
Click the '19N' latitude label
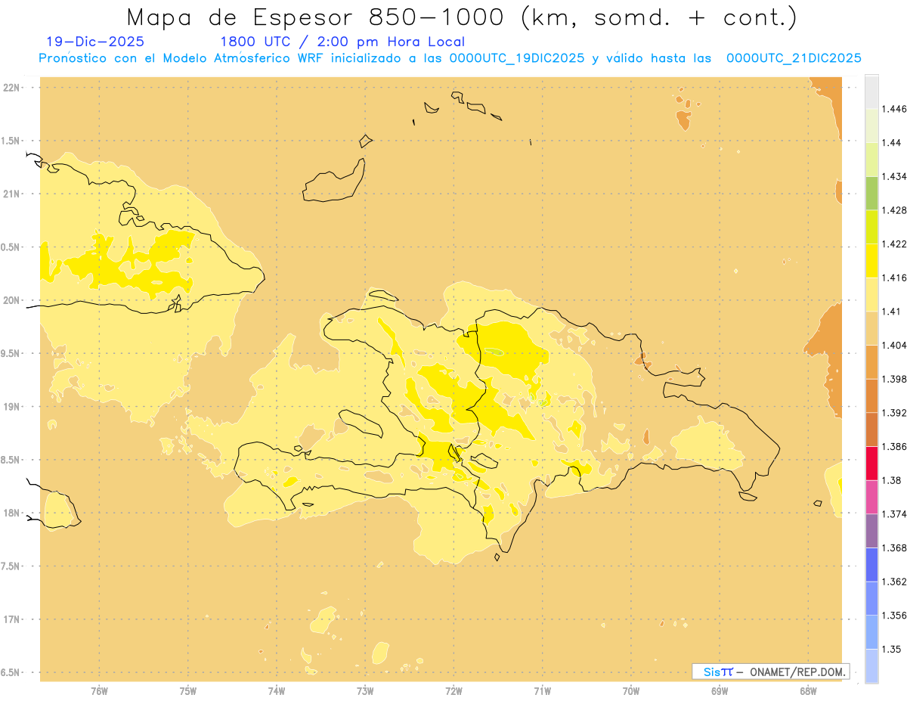pos(13,406)
